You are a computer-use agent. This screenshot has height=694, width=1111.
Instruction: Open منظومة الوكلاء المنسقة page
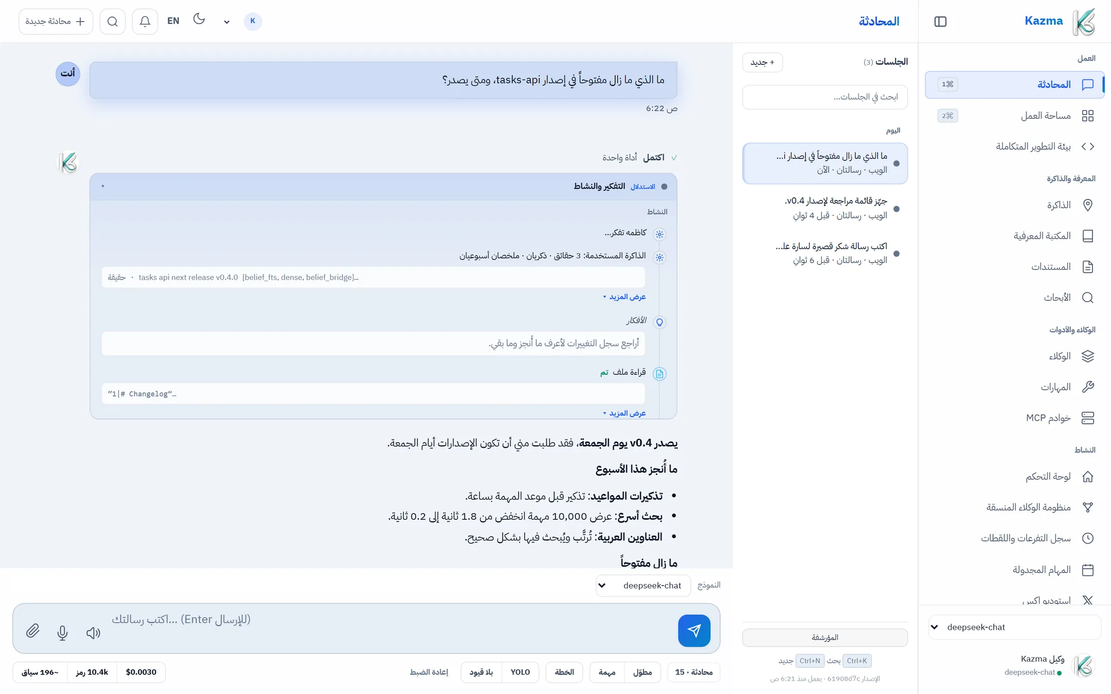coord(1014,507)
